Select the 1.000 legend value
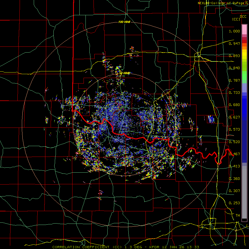 click(x=234, y=31)
